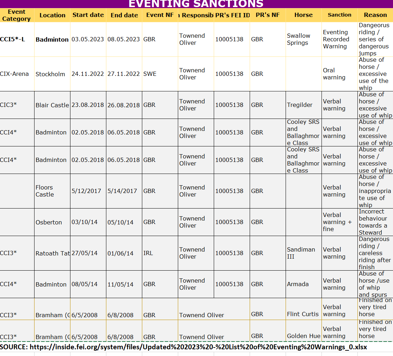This screenshot has height=356, width=393.
Task: Click the "series of dangerous jumps" reason cell
Action: pos(375,40)
